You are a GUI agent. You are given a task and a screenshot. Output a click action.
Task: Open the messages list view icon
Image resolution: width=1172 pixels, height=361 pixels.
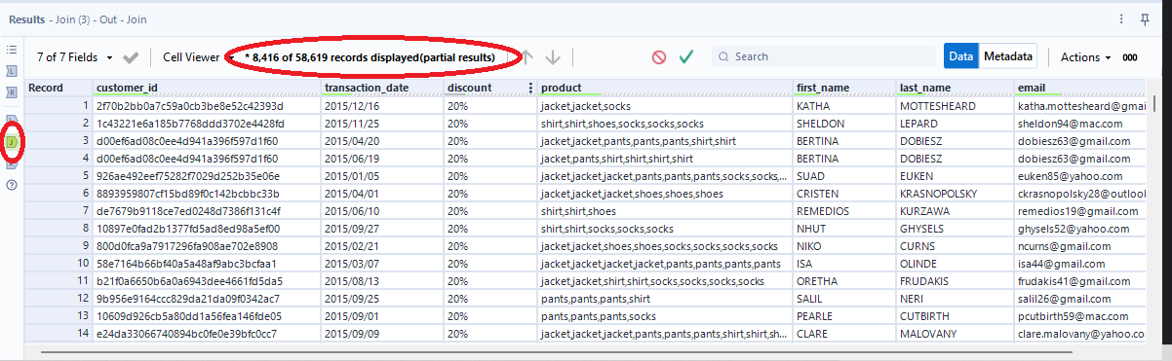pos(13,49)
